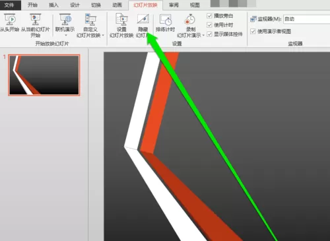Select slide 1 thumbnail in panel

[x=44, y=75]
